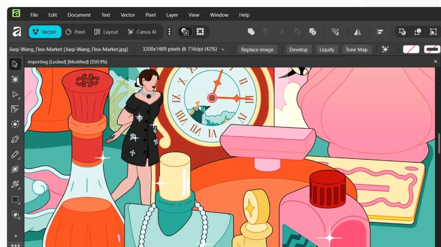Select the importing [Locked] [Modified] document tab
This screenshot has width=441, height=247.
[68, 62]
